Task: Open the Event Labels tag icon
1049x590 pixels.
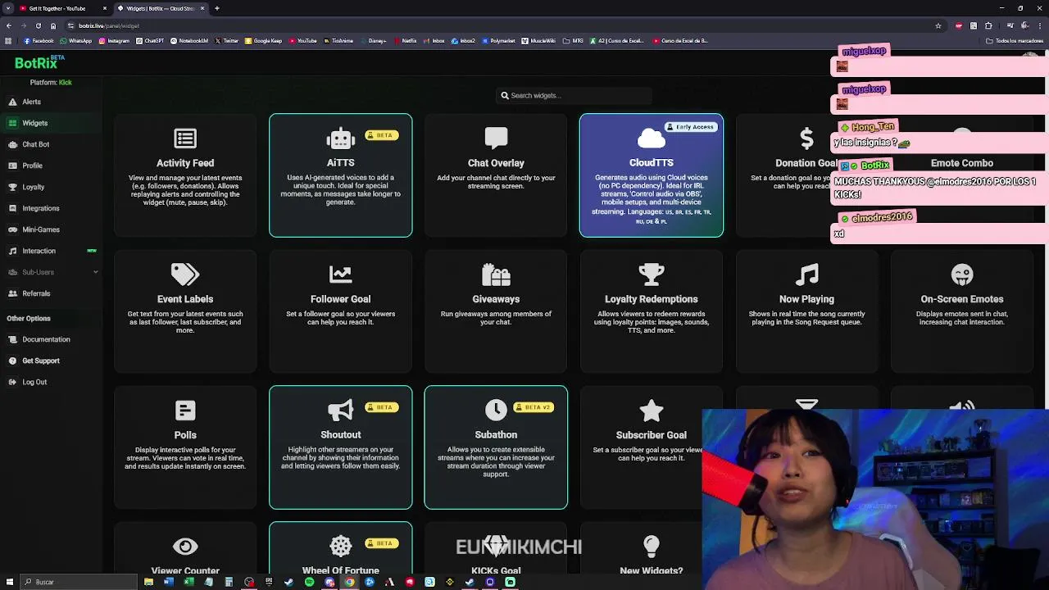Action: pyautogui.click(x=185, y=275)
